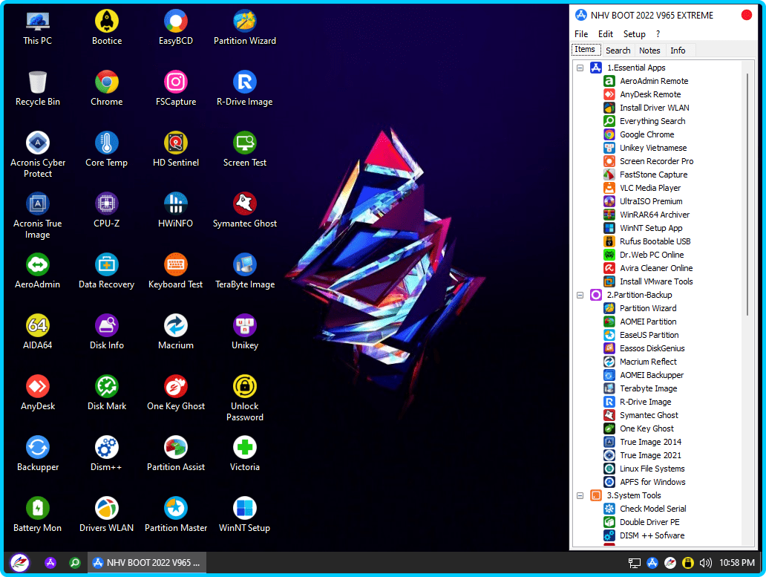
Task: Open the HD Sentinel desktop shortcut
Action: (x=176, y=143)
